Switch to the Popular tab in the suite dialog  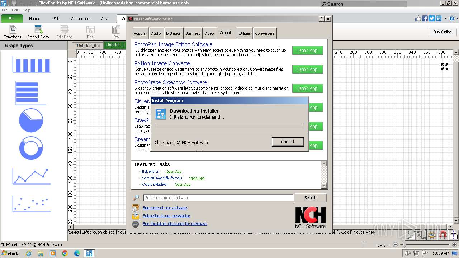coord(140,33)
